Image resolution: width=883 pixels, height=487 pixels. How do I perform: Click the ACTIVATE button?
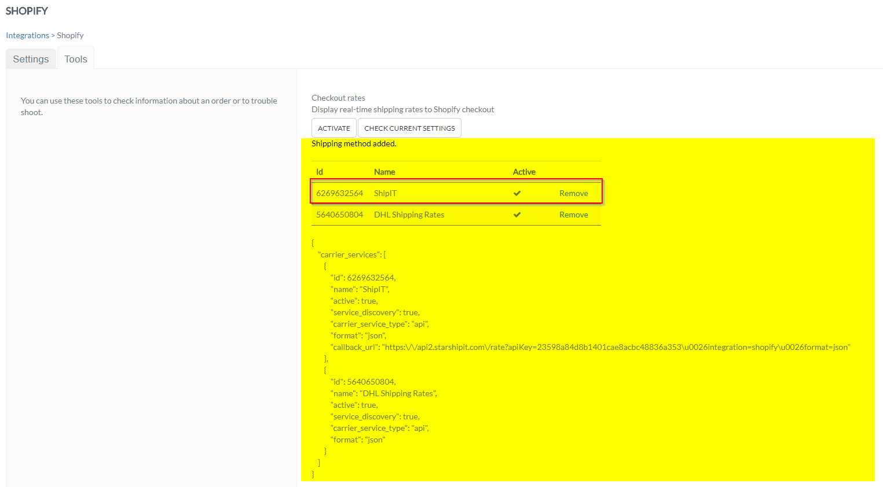[334, 128]
